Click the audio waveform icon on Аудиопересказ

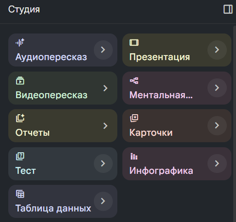20,42
